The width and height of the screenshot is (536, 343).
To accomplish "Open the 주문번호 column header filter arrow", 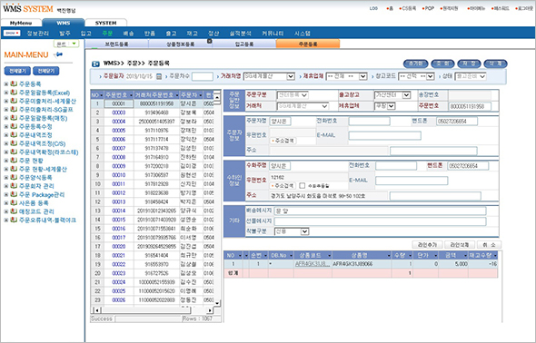I will pyautogui.click(x=131, y=95).
